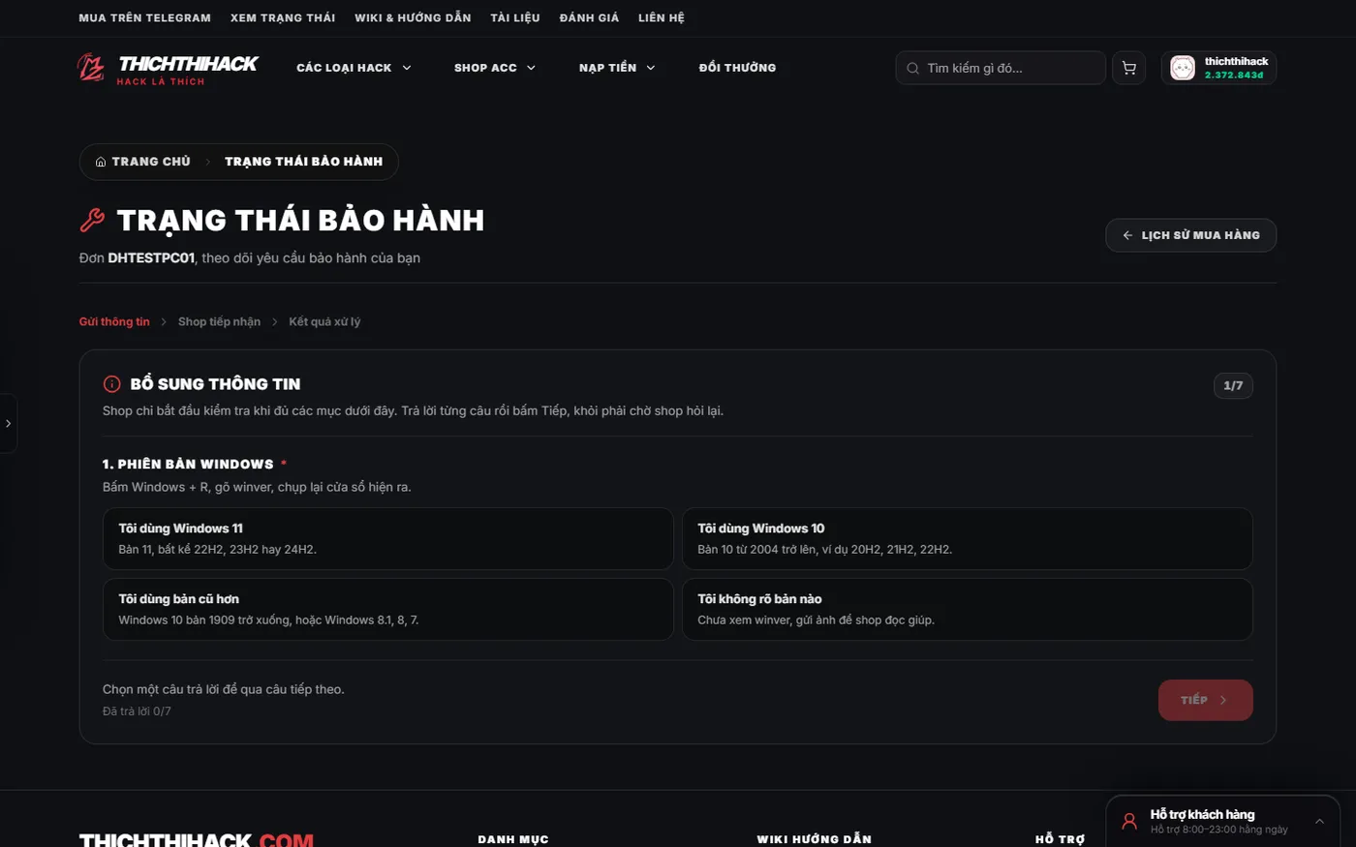Open the shopping cart icon
This screenshot has height=847, width=1356.
[1128, 68]
